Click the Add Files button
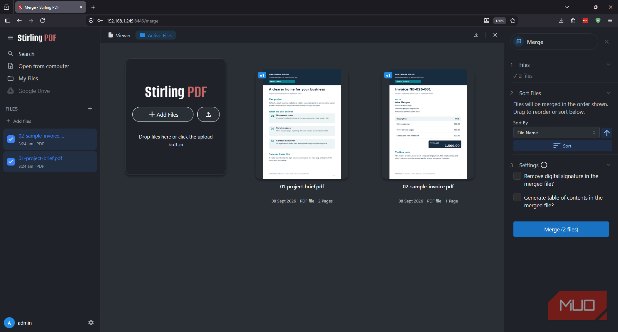This screenshot has width=618, height=332. (163, 114)
